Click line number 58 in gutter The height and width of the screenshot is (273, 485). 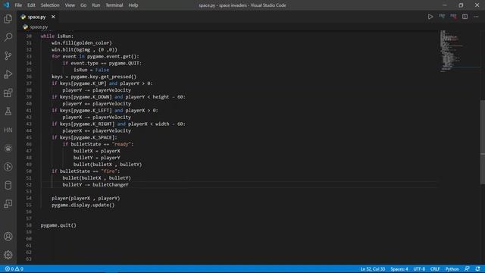[29, 225]
